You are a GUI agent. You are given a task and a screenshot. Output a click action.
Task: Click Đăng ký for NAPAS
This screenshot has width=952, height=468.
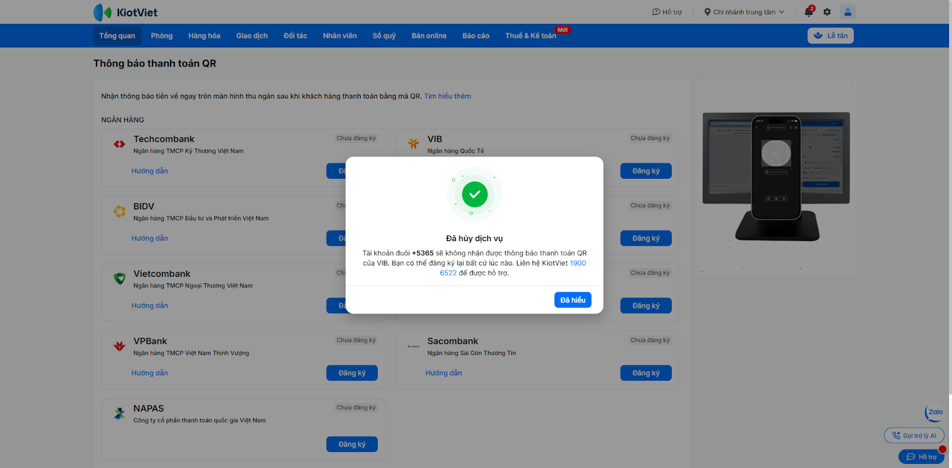pos(352,444)
